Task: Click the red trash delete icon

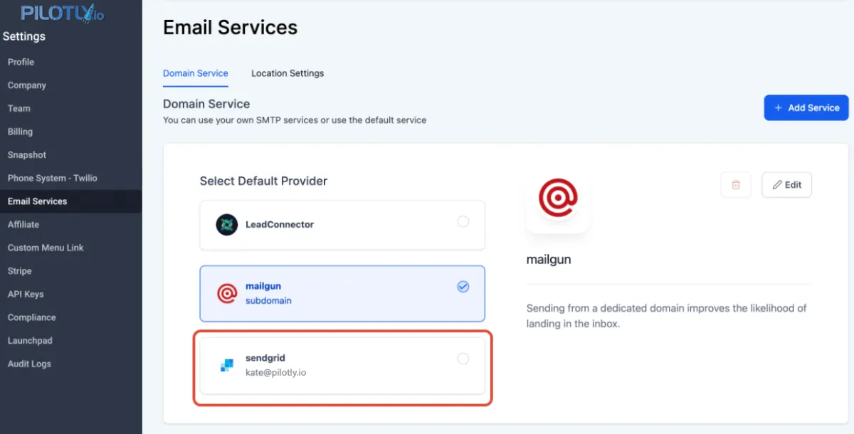Action: [736, 185]
